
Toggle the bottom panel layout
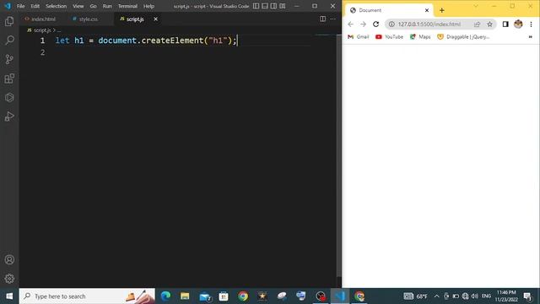(x=265, y=6)
